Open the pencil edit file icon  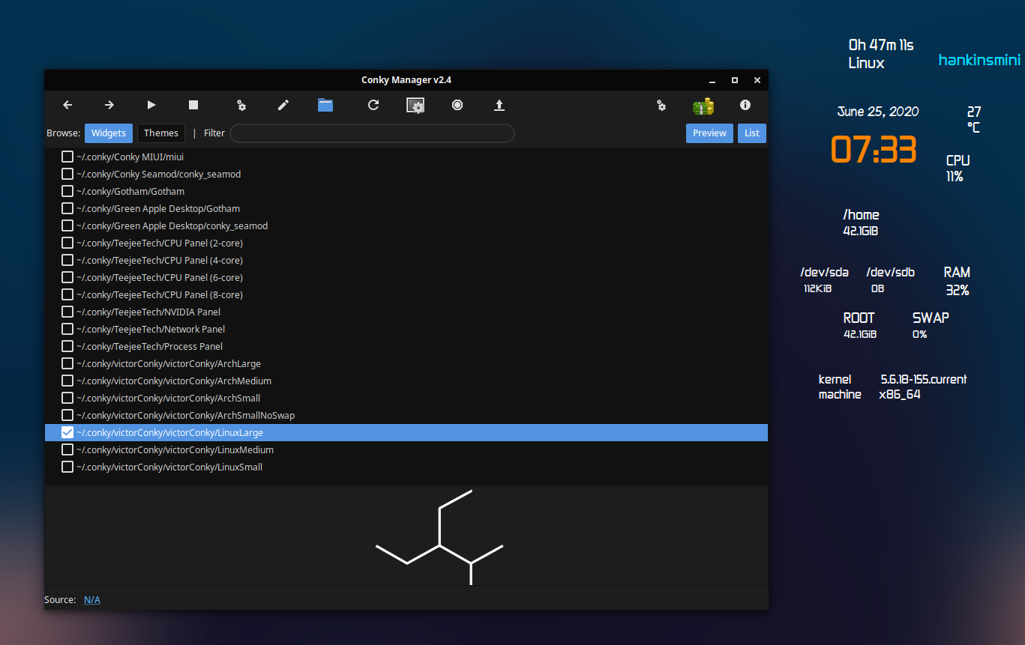point(283,106)
